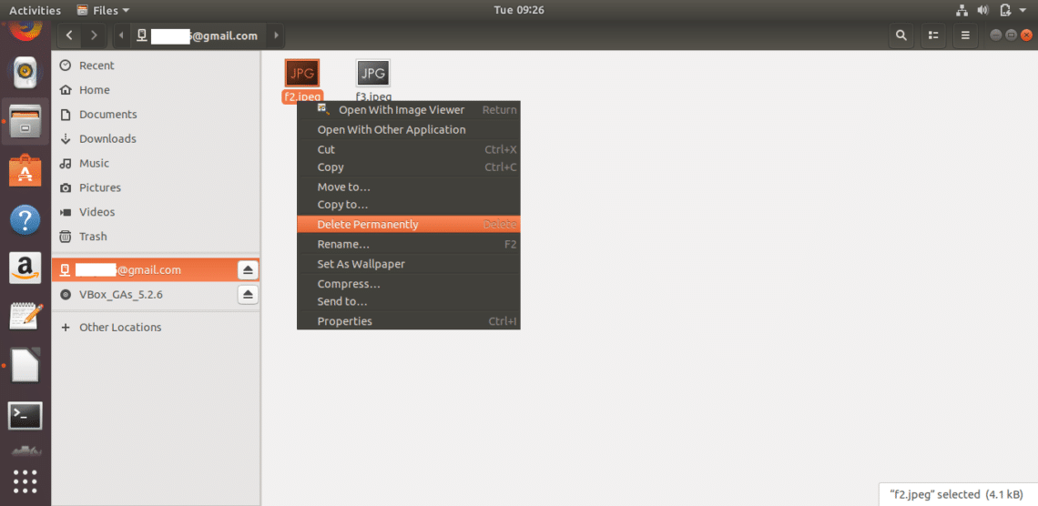Choose Send to… option
The width and height of the screenshot is (1038, 506).
click(409, 302)
